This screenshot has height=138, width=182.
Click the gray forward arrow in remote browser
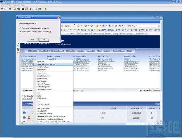[92, 26]
